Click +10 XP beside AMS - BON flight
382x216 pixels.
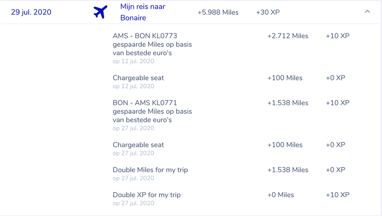pos(338,36)
